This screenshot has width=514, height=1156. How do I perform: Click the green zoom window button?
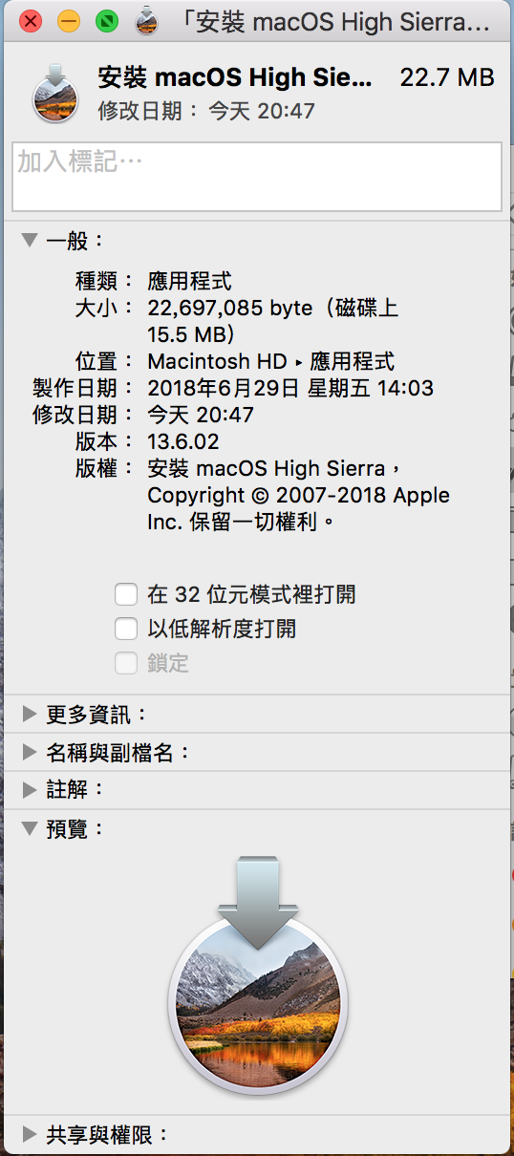(x=107, y=20)
